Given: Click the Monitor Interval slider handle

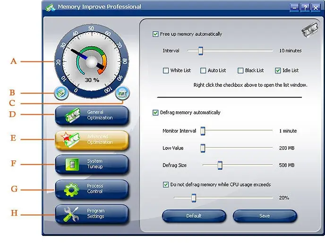Looking at the screenshot, I should (x=203, y=131).
